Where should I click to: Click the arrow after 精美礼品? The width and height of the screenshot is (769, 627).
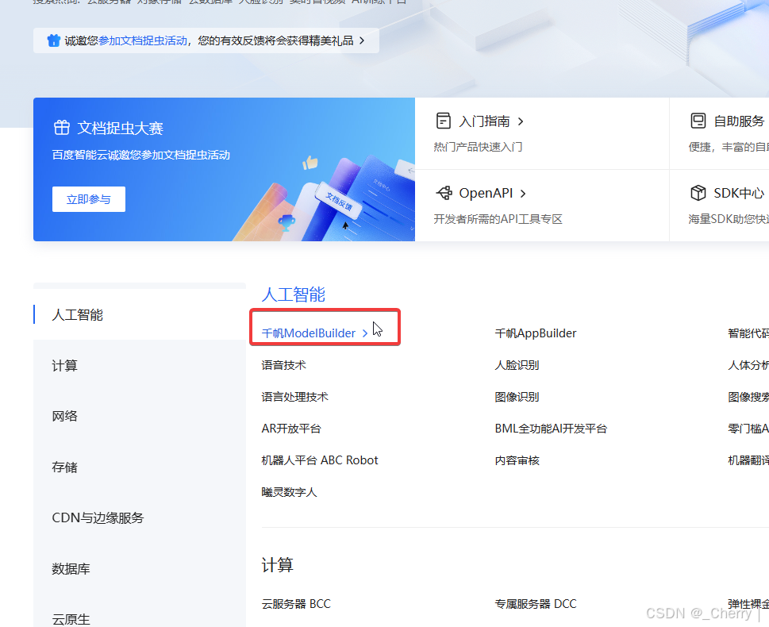[x=362, y=40]
